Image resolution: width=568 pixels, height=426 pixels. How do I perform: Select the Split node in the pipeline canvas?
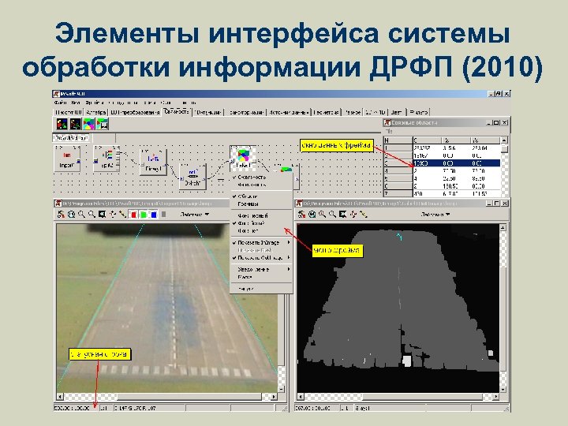(106, 159)
